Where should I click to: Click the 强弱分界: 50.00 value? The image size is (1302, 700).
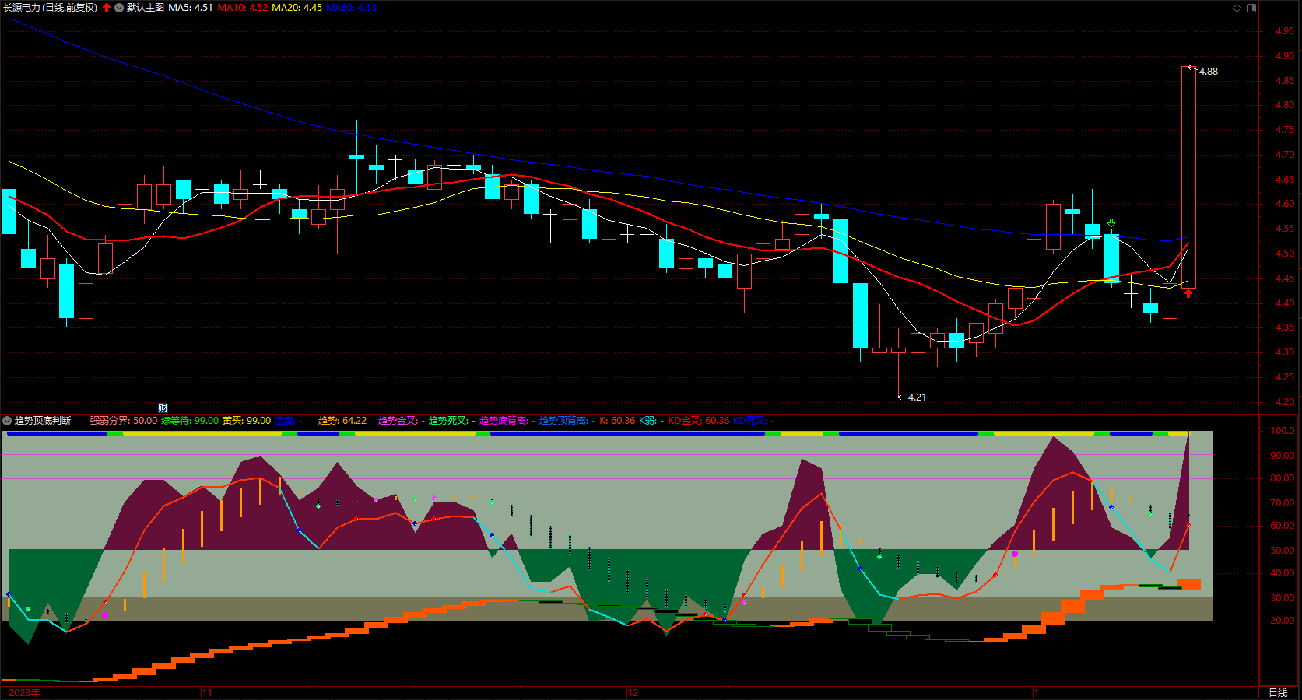pos(123,421)
